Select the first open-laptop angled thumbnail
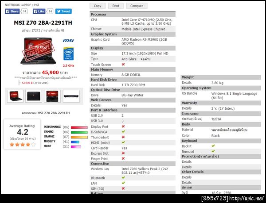The height and width of the screenshot is (203, 266). tap(16, 96)
